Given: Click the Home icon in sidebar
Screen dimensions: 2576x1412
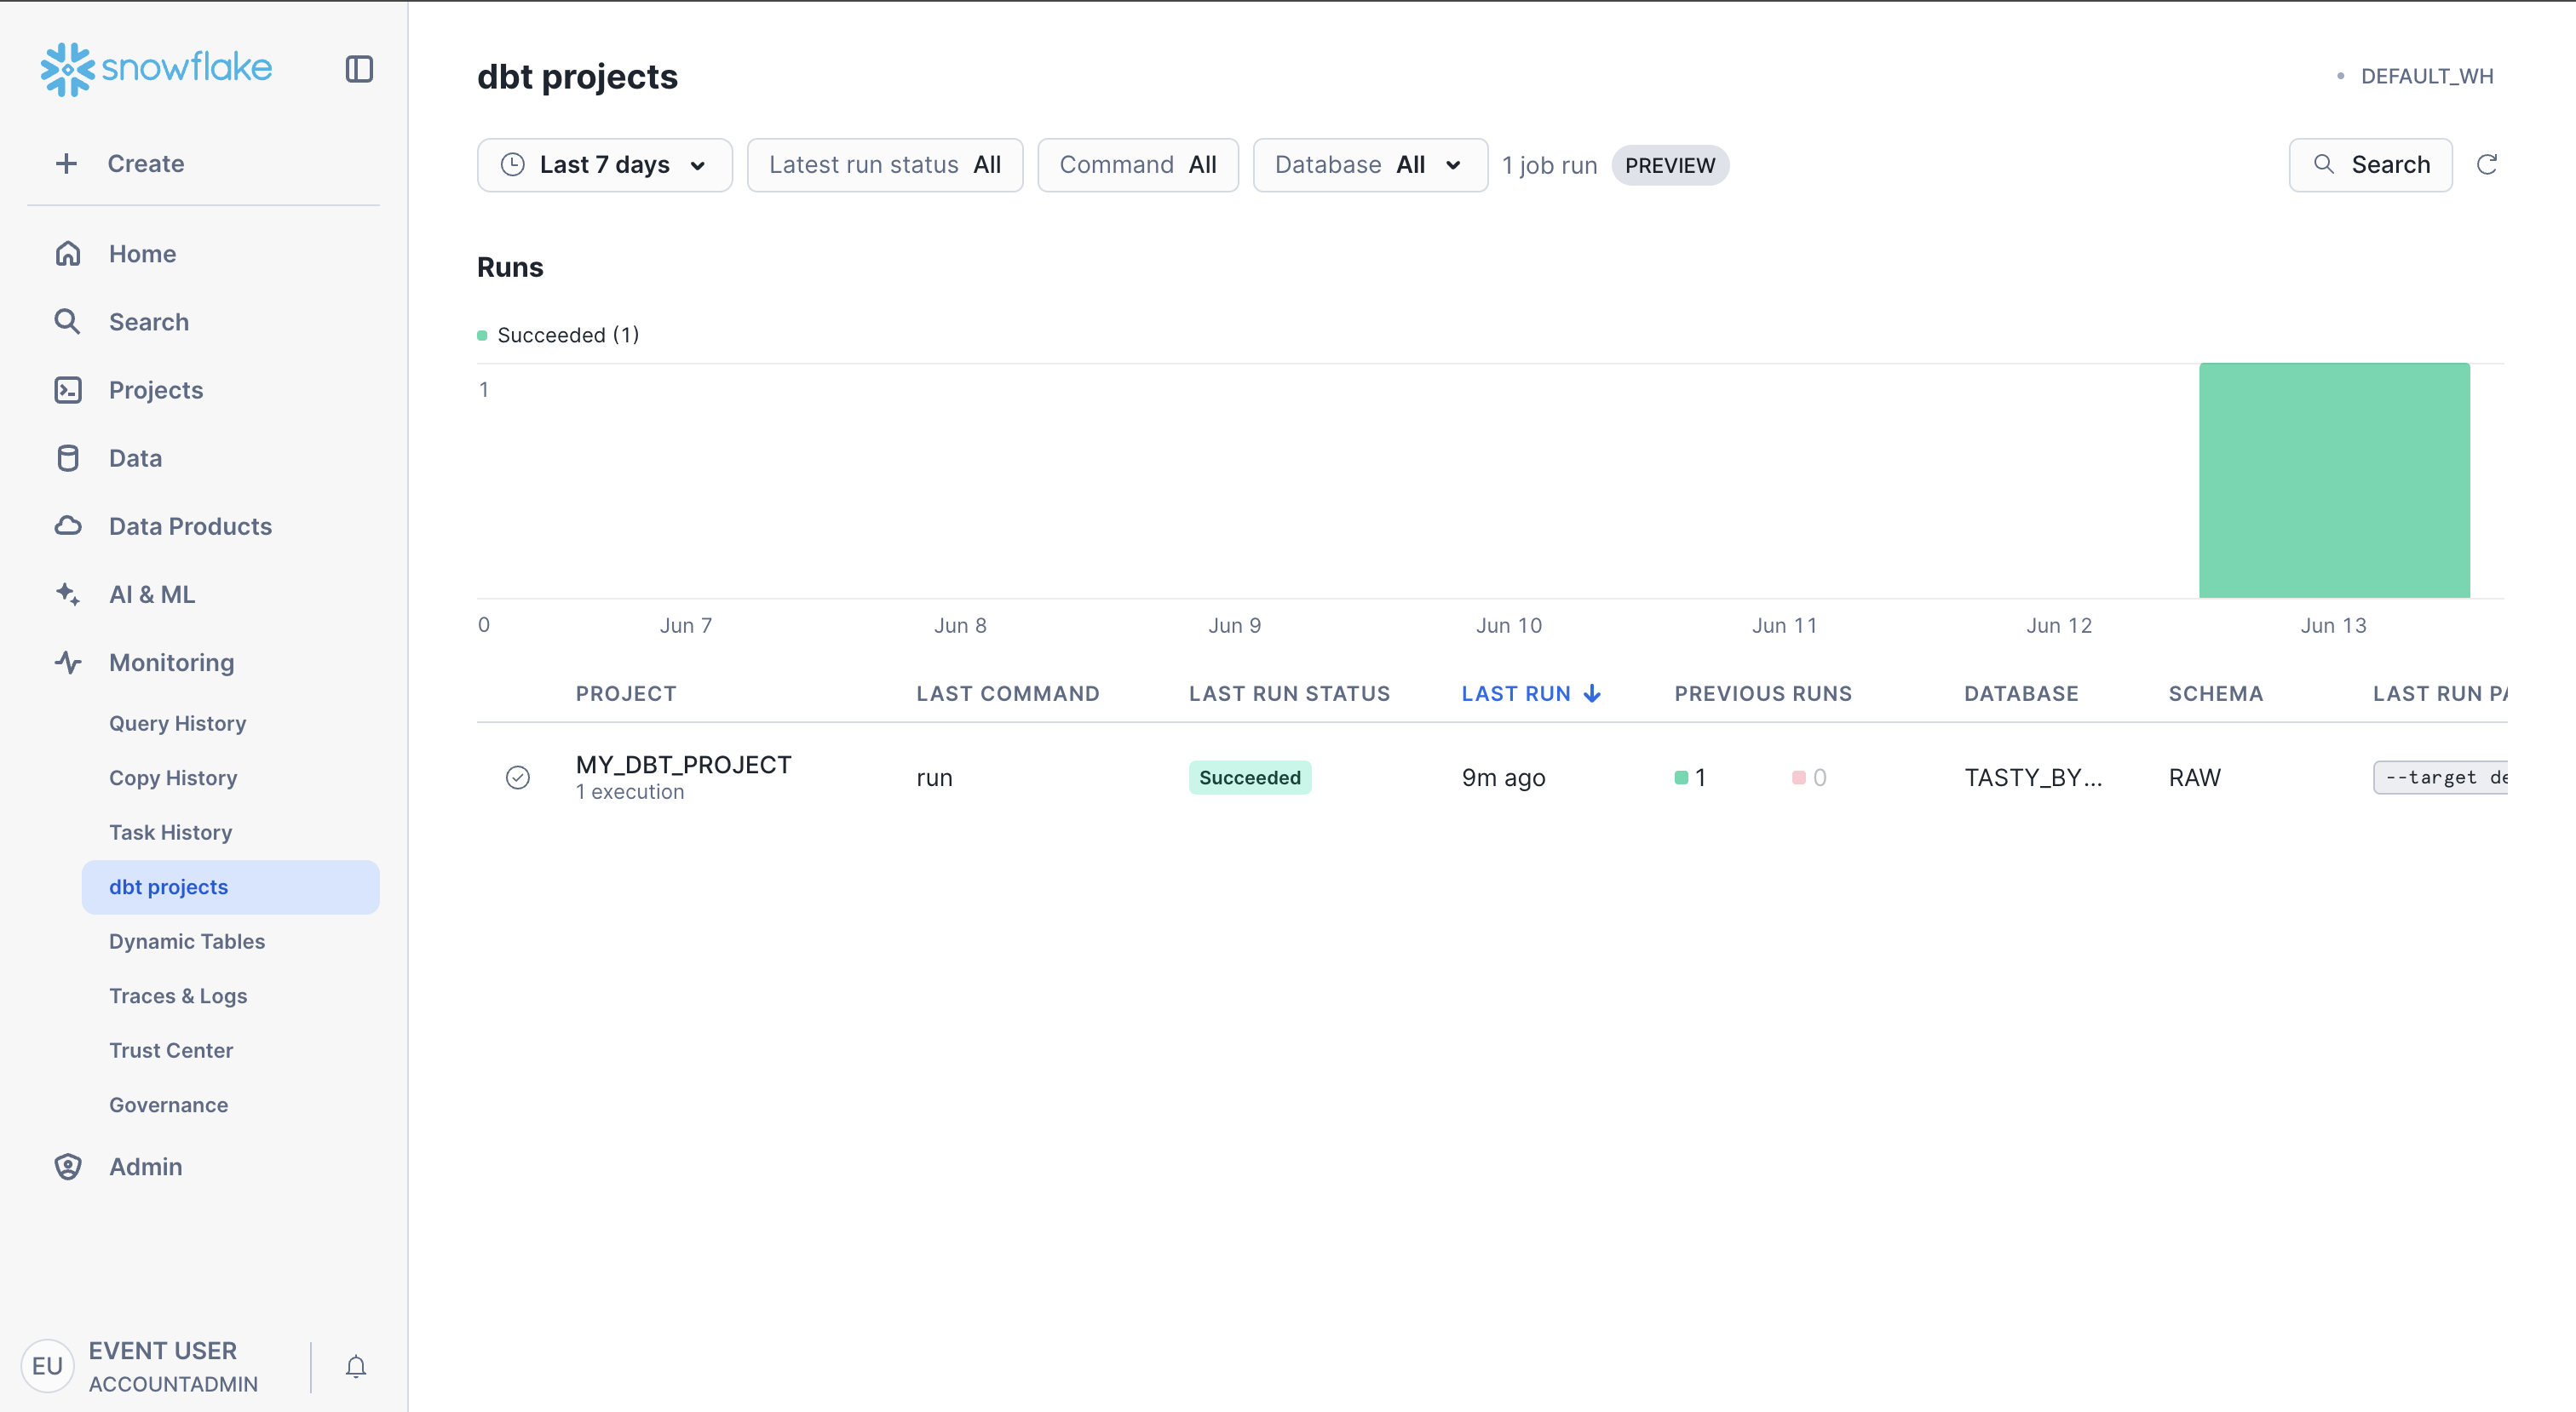Looking at the screenshot, I should (x=68, y=254).
